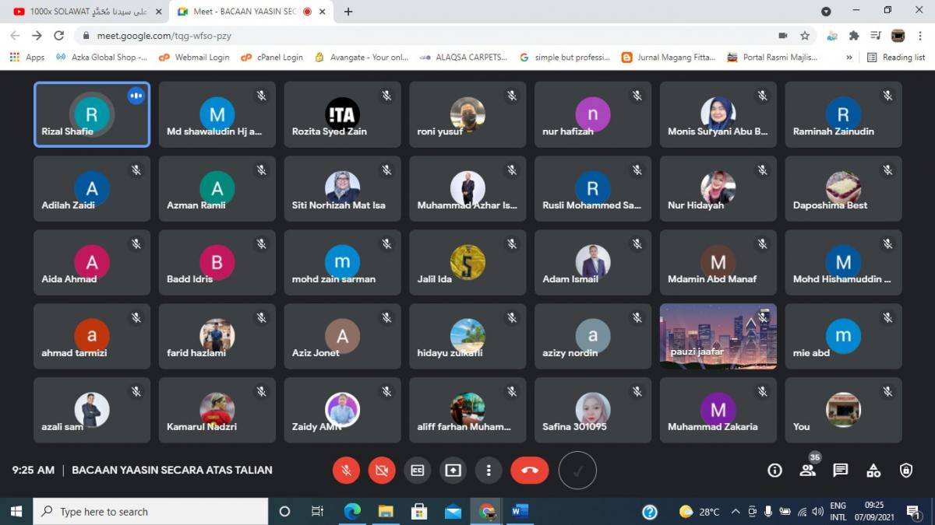Click the meet.google.com address bar

pos(425,36)
